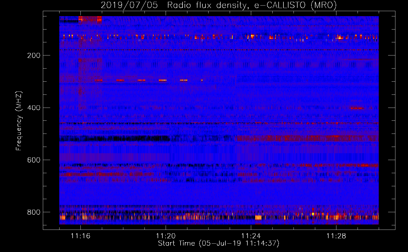Click the plot title '2019/07/05 Radio flux density, e-CALLISTO (MRO)'
Screen dimensions: 408x252
pyautogui.click(x=219, y=5)
